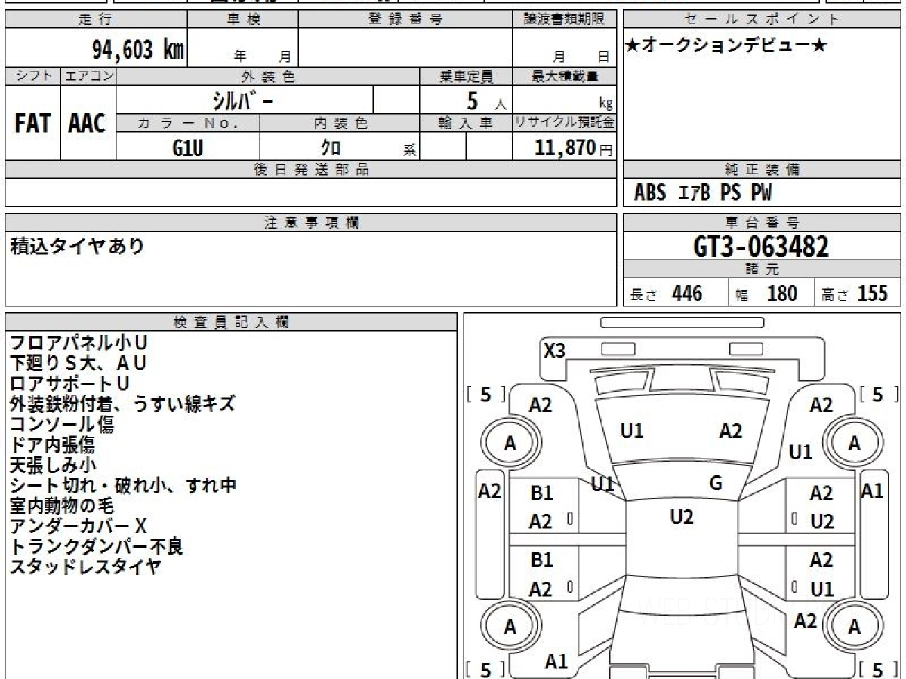Click the mileage value 94,603 km

[x=138, y=50]
